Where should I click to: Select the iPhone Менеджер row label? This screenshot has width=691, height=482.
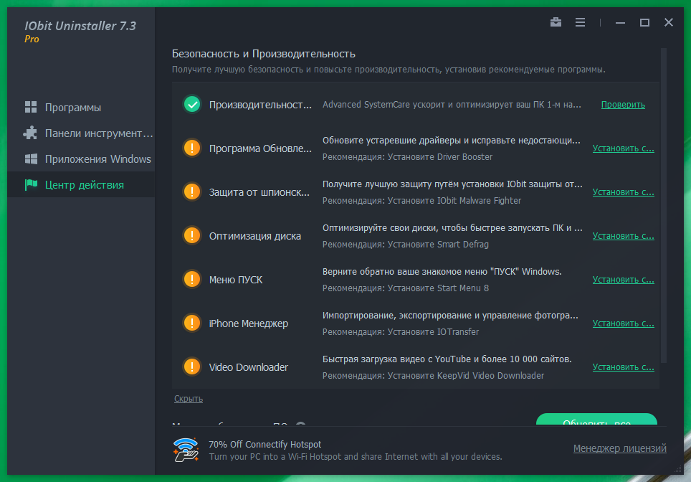click(249, 323)
